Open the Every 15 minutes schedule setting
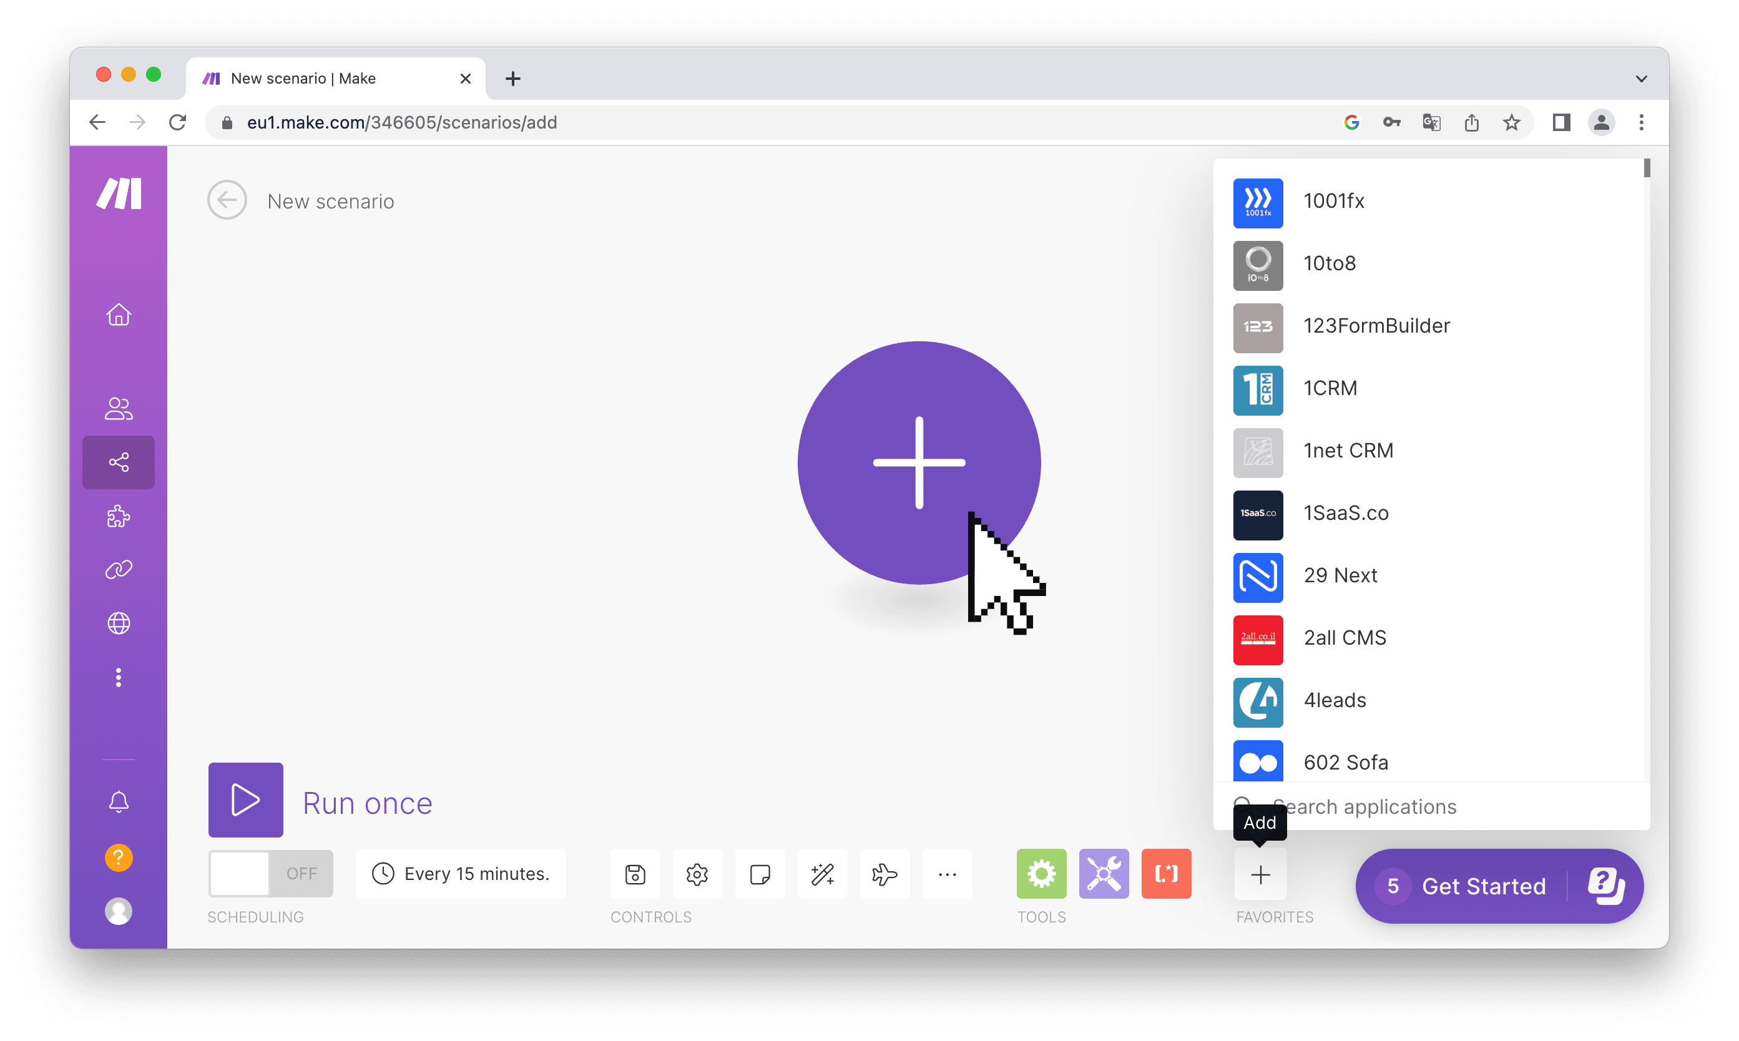This screenshot has width=1739, height=1041. pyautogui.click(x=461, y=873)
